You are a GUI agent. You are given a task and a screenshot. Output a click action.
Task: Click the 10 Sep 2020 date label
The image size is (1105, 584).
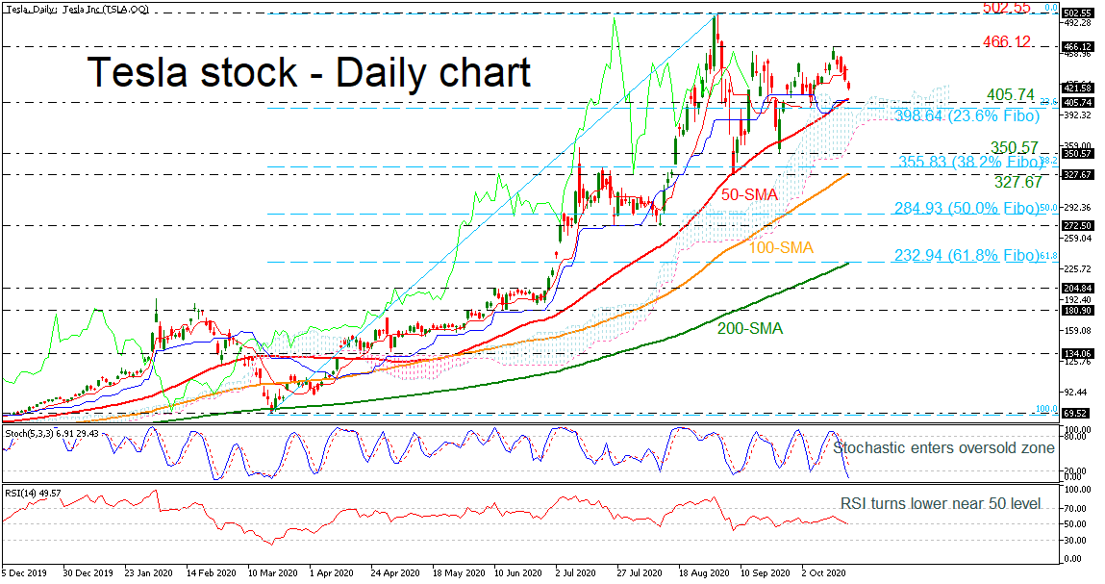(765, 573)
